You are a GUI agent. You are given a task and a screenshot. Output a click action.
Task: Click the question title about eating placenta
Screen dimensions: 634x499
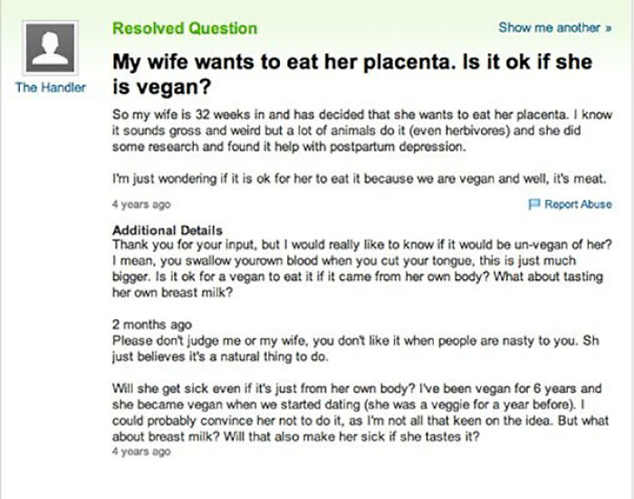click(x=352, y=74)
